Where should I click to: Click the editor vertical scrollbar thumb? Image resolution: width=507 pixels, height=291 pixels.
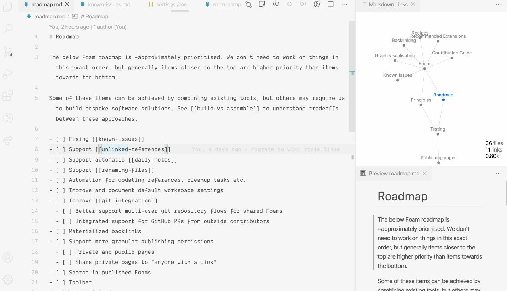click(x=352, y=76)
